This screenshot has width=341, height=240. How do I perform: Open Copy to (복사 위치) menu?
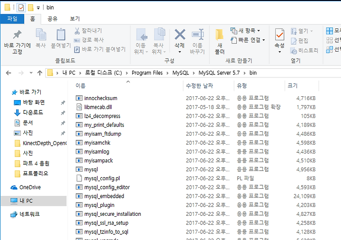pos(159,41)
